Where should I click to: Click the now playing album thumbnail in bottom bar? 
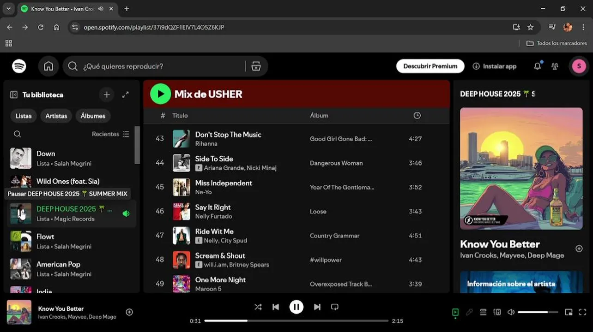pos(19,312)
